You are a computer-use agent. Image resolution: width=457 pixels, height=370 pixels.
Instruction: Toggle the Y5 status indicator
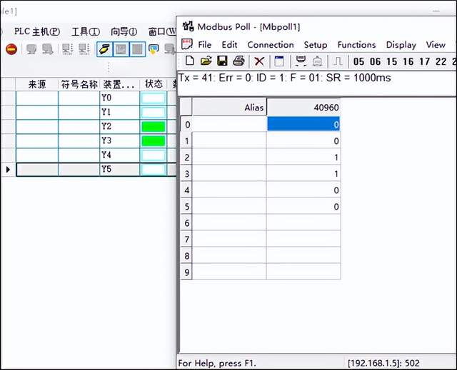(x=154, y=169)
